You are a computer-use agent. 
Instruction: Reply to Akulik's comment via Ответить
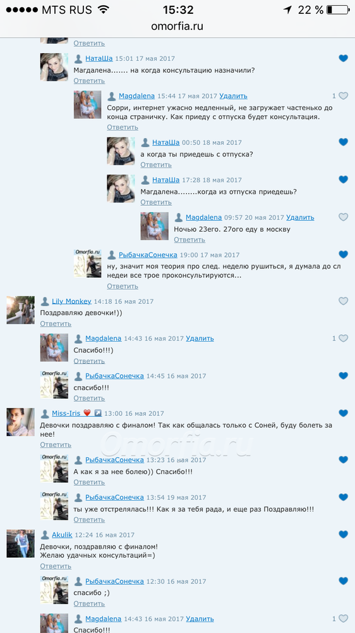click(56, 566)
